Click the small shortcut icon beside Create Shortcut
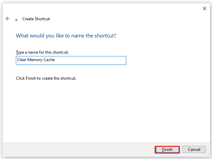The width and height of the screenshot is (212, 159). 17,20
